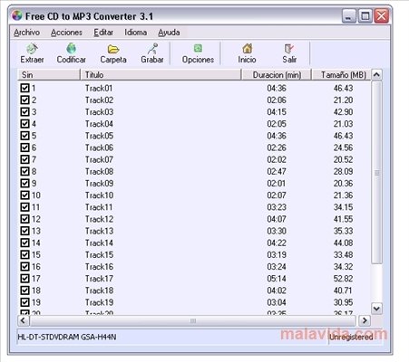This screenshot has width=409, height=362.
Task: Sort by the Tamaño (MB) column header
Action: click(341, 74)
